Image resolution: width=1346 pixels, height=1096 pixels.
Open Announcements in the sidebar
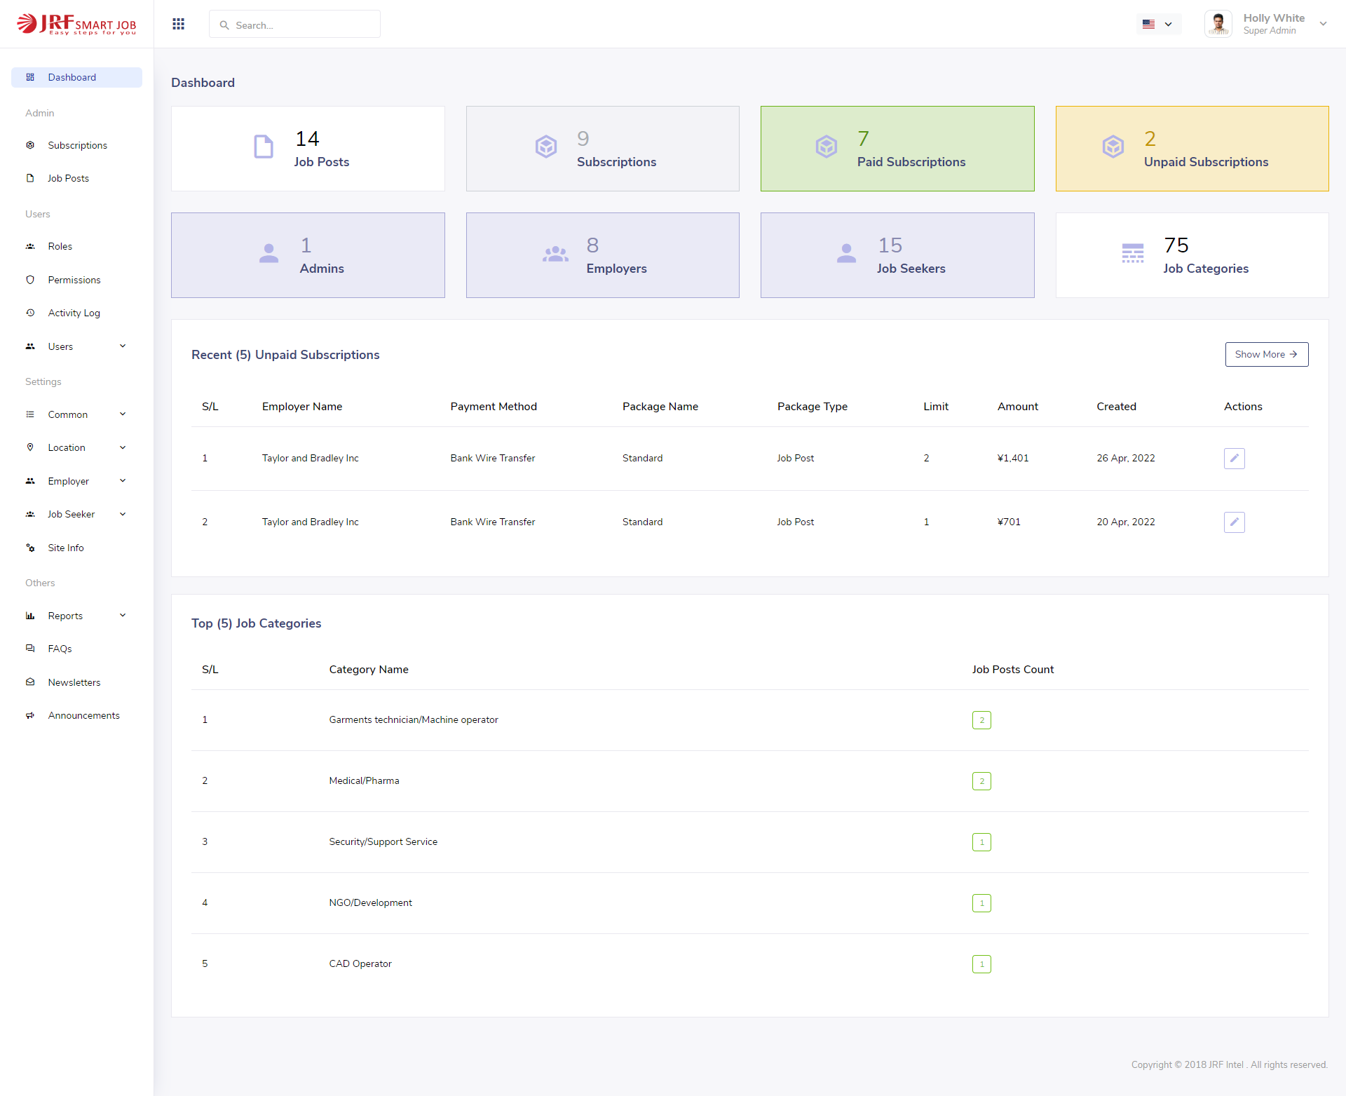76,715
